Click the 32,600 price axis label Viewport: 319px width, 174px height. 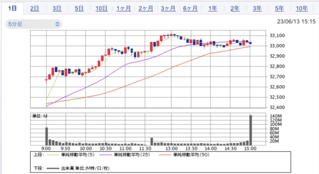click(x=277, y=87)
